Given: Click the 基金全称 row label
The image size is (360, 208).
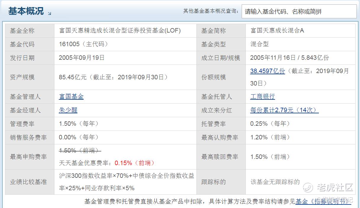Looking at the screenshot, I should (x=22, y=30).
